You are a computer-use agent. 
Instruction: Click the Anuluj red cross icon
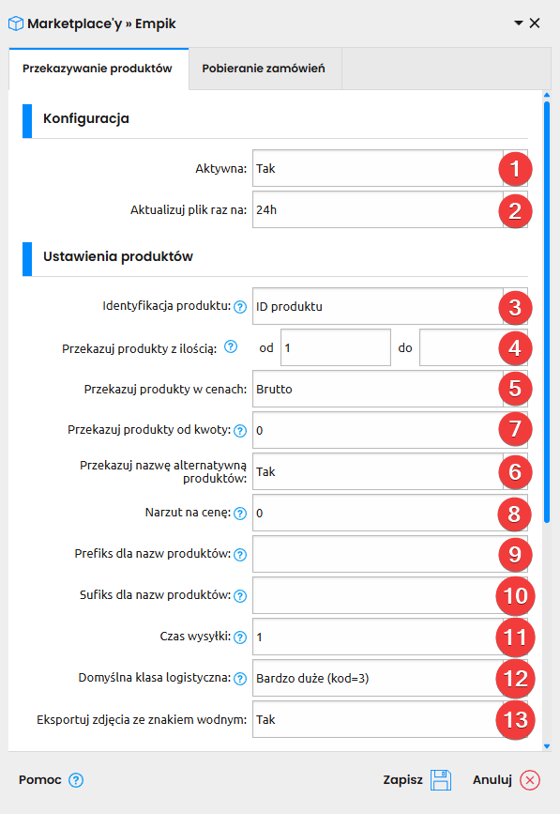pyautogui.click(x=530, y=780)
